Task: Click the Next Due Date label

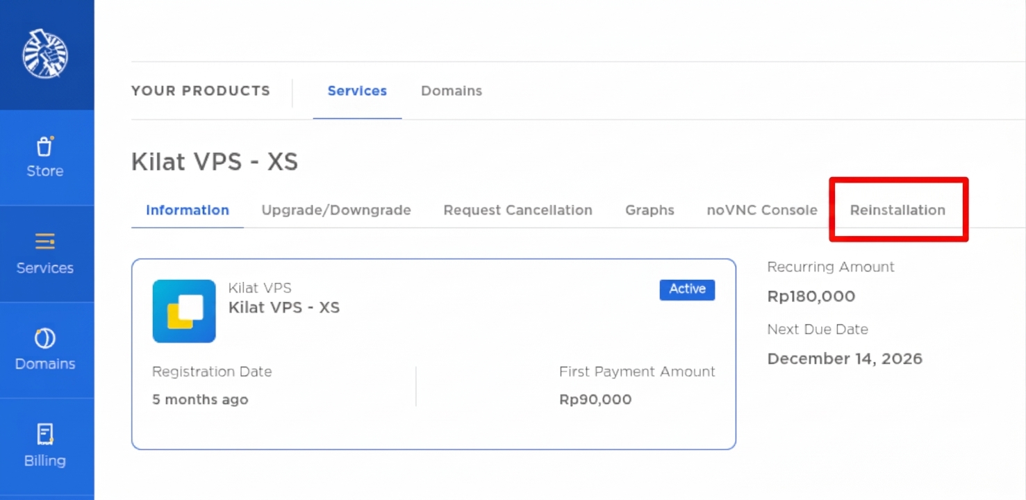Action: (x=818, y=329)
